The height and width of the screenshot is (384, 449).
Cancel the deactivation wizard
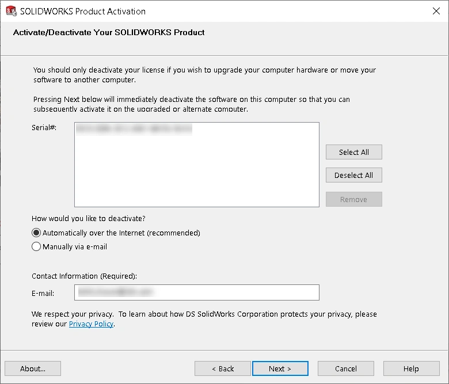[x=346, y=368]
